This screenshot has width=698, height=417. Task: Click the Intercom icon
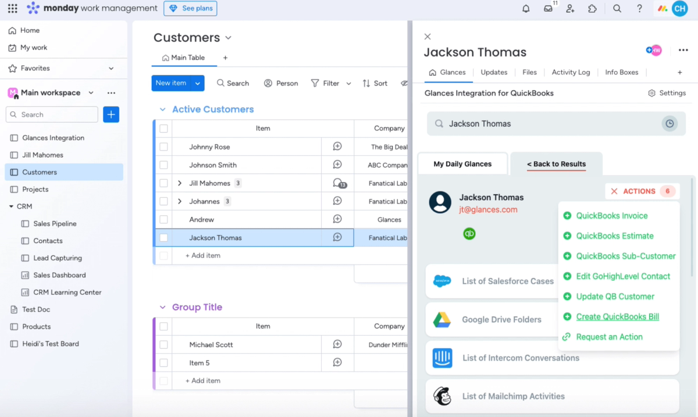[x=442, y=358]
